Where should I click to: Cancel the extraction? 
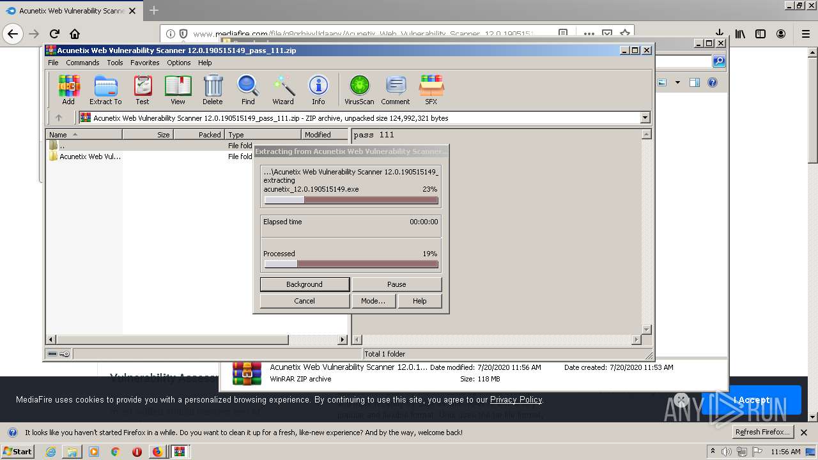click(x=305, y=301)
